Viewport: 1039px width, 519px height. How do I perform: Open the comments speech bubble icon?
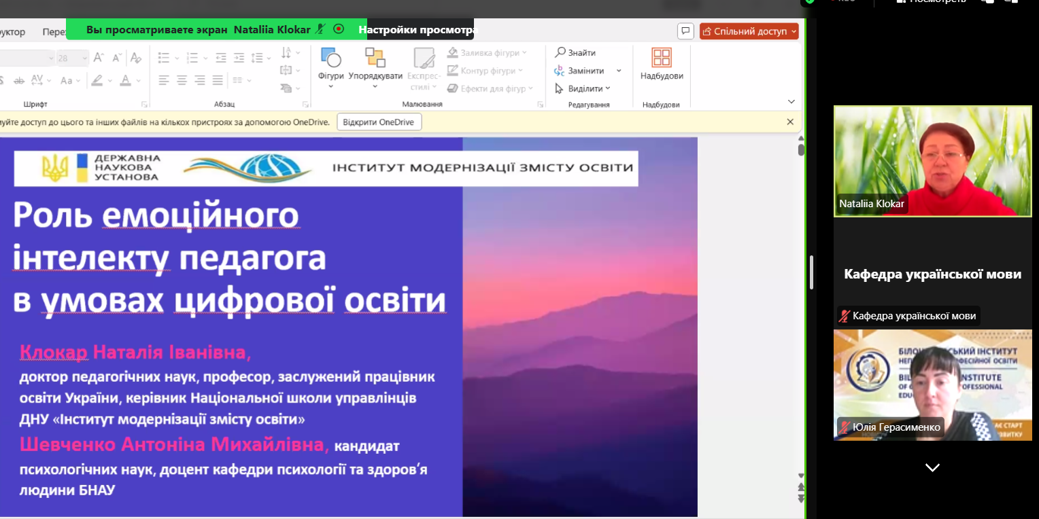click(685, 31)
